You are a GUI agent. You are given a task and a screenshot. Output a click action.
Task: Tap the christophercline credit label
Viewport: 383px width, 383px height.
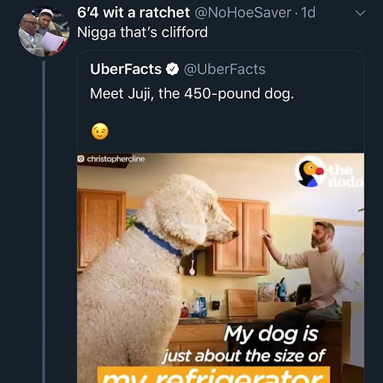point(116,159)
